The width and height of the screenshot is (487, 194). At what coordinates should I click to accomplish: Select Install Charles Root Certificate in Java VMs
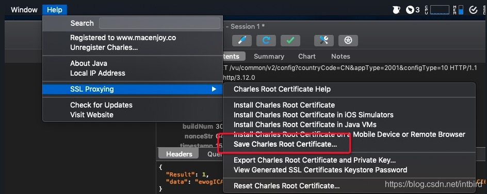click(305, 125)
